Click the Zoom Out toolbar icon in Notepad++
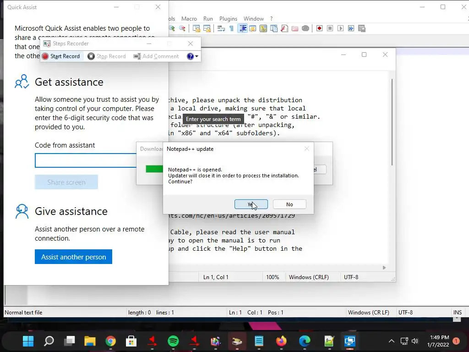Image resolution: width=469 pixels, height=352 pixels. 182,28
